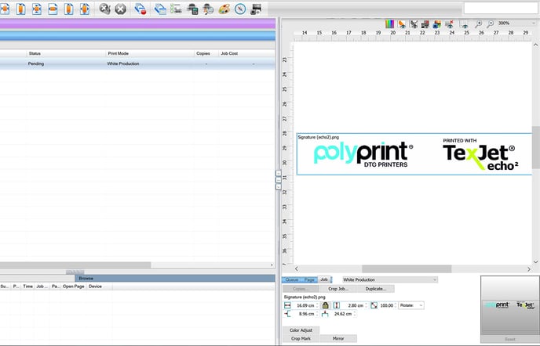
Task: Click the Duplicate... button
Action: tap(376, 289)
